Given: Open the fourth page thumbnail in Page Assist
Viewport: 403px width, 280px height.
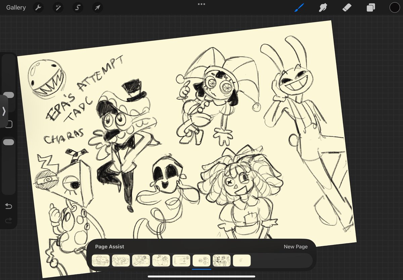Looking at the screenshot, I should pyautogui.click(x=161, y=261).
